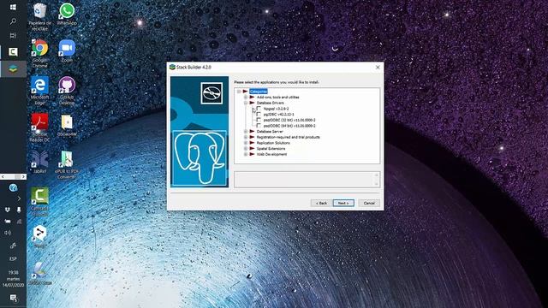Open Acrobat Reader DC shortcut
The width and height of the screenshot is (548, 308).
coord(40,127)
